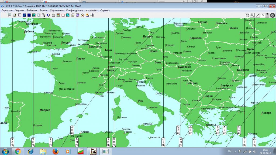Click the red-green table grid icon
The width and height of the screenshot is (276, 155).
click(58, 15)
